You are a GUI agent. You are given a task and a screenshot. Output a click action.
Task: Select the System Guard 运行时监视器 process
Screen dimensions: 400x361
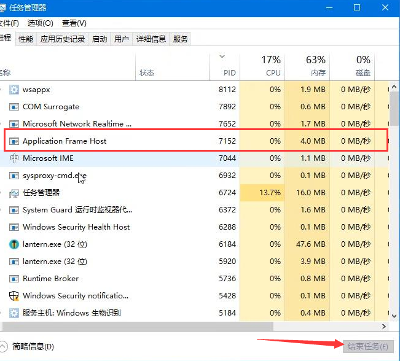[77, 210]
